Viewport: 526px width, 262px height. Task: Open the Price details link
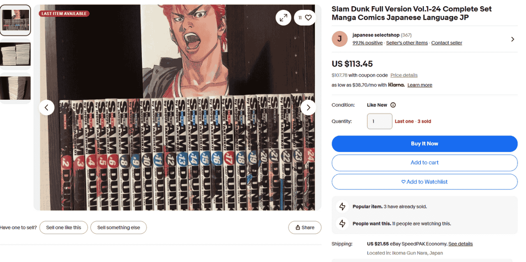[x=404, y=76]
